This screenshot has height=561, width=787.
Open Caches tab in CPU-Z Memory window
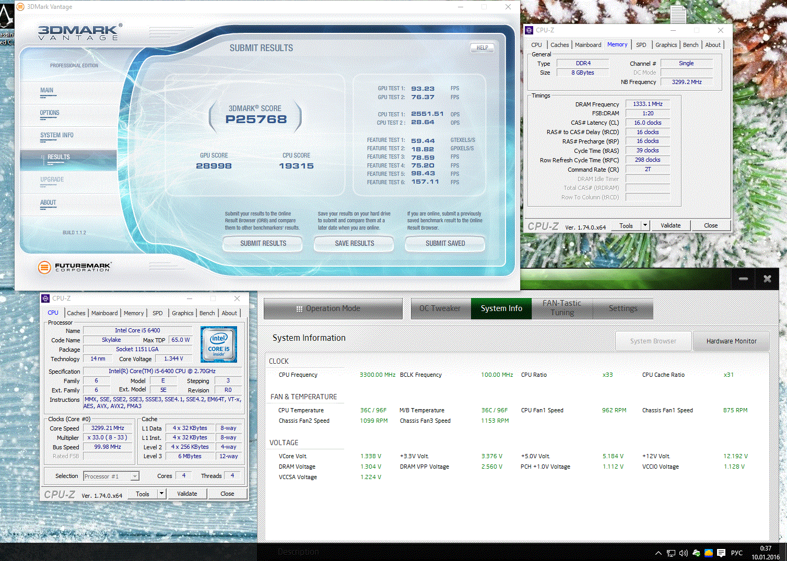[x=560, y=45]
